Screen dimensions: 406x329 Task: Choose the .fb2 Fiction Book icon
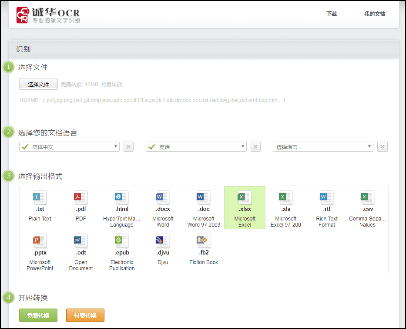[x=204, y=241]
